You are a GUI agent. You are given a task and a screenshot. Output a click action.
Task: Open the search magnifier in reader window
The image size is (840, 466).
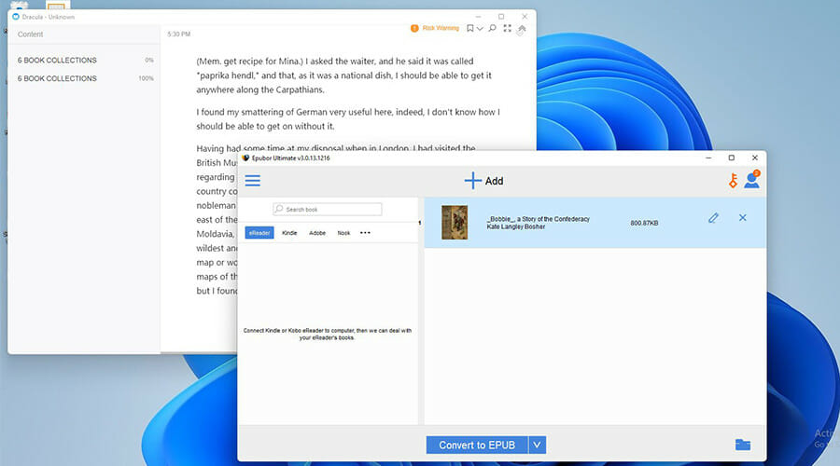click(x=492, y=28)
